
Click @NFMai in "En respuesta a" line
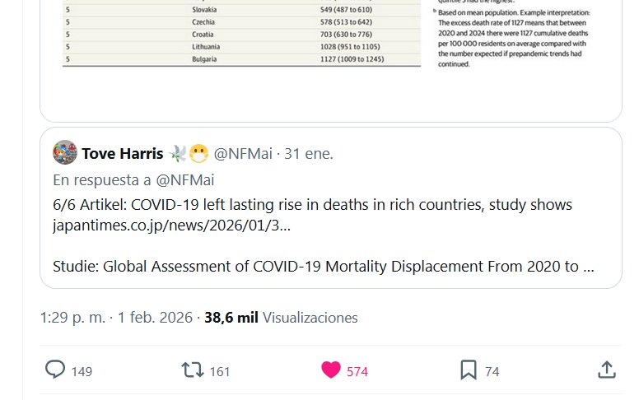click(186, 179)
